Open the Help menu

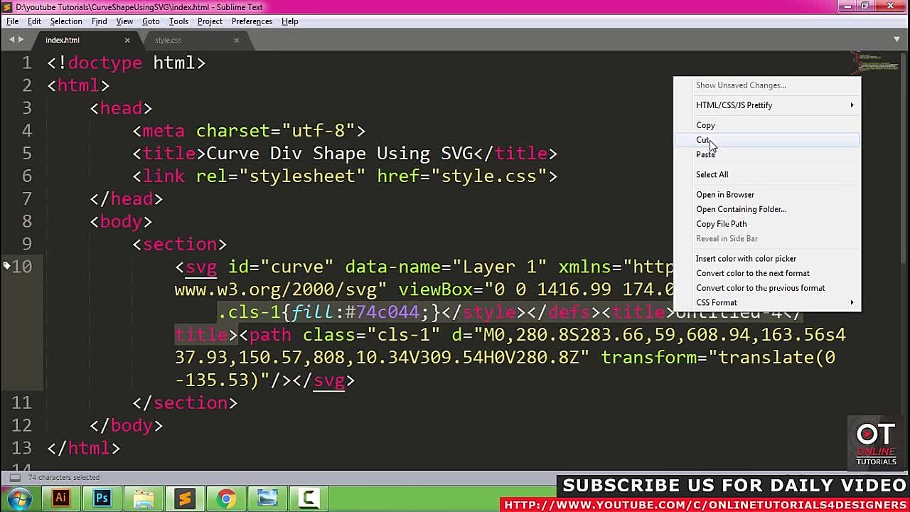[289, 21]
